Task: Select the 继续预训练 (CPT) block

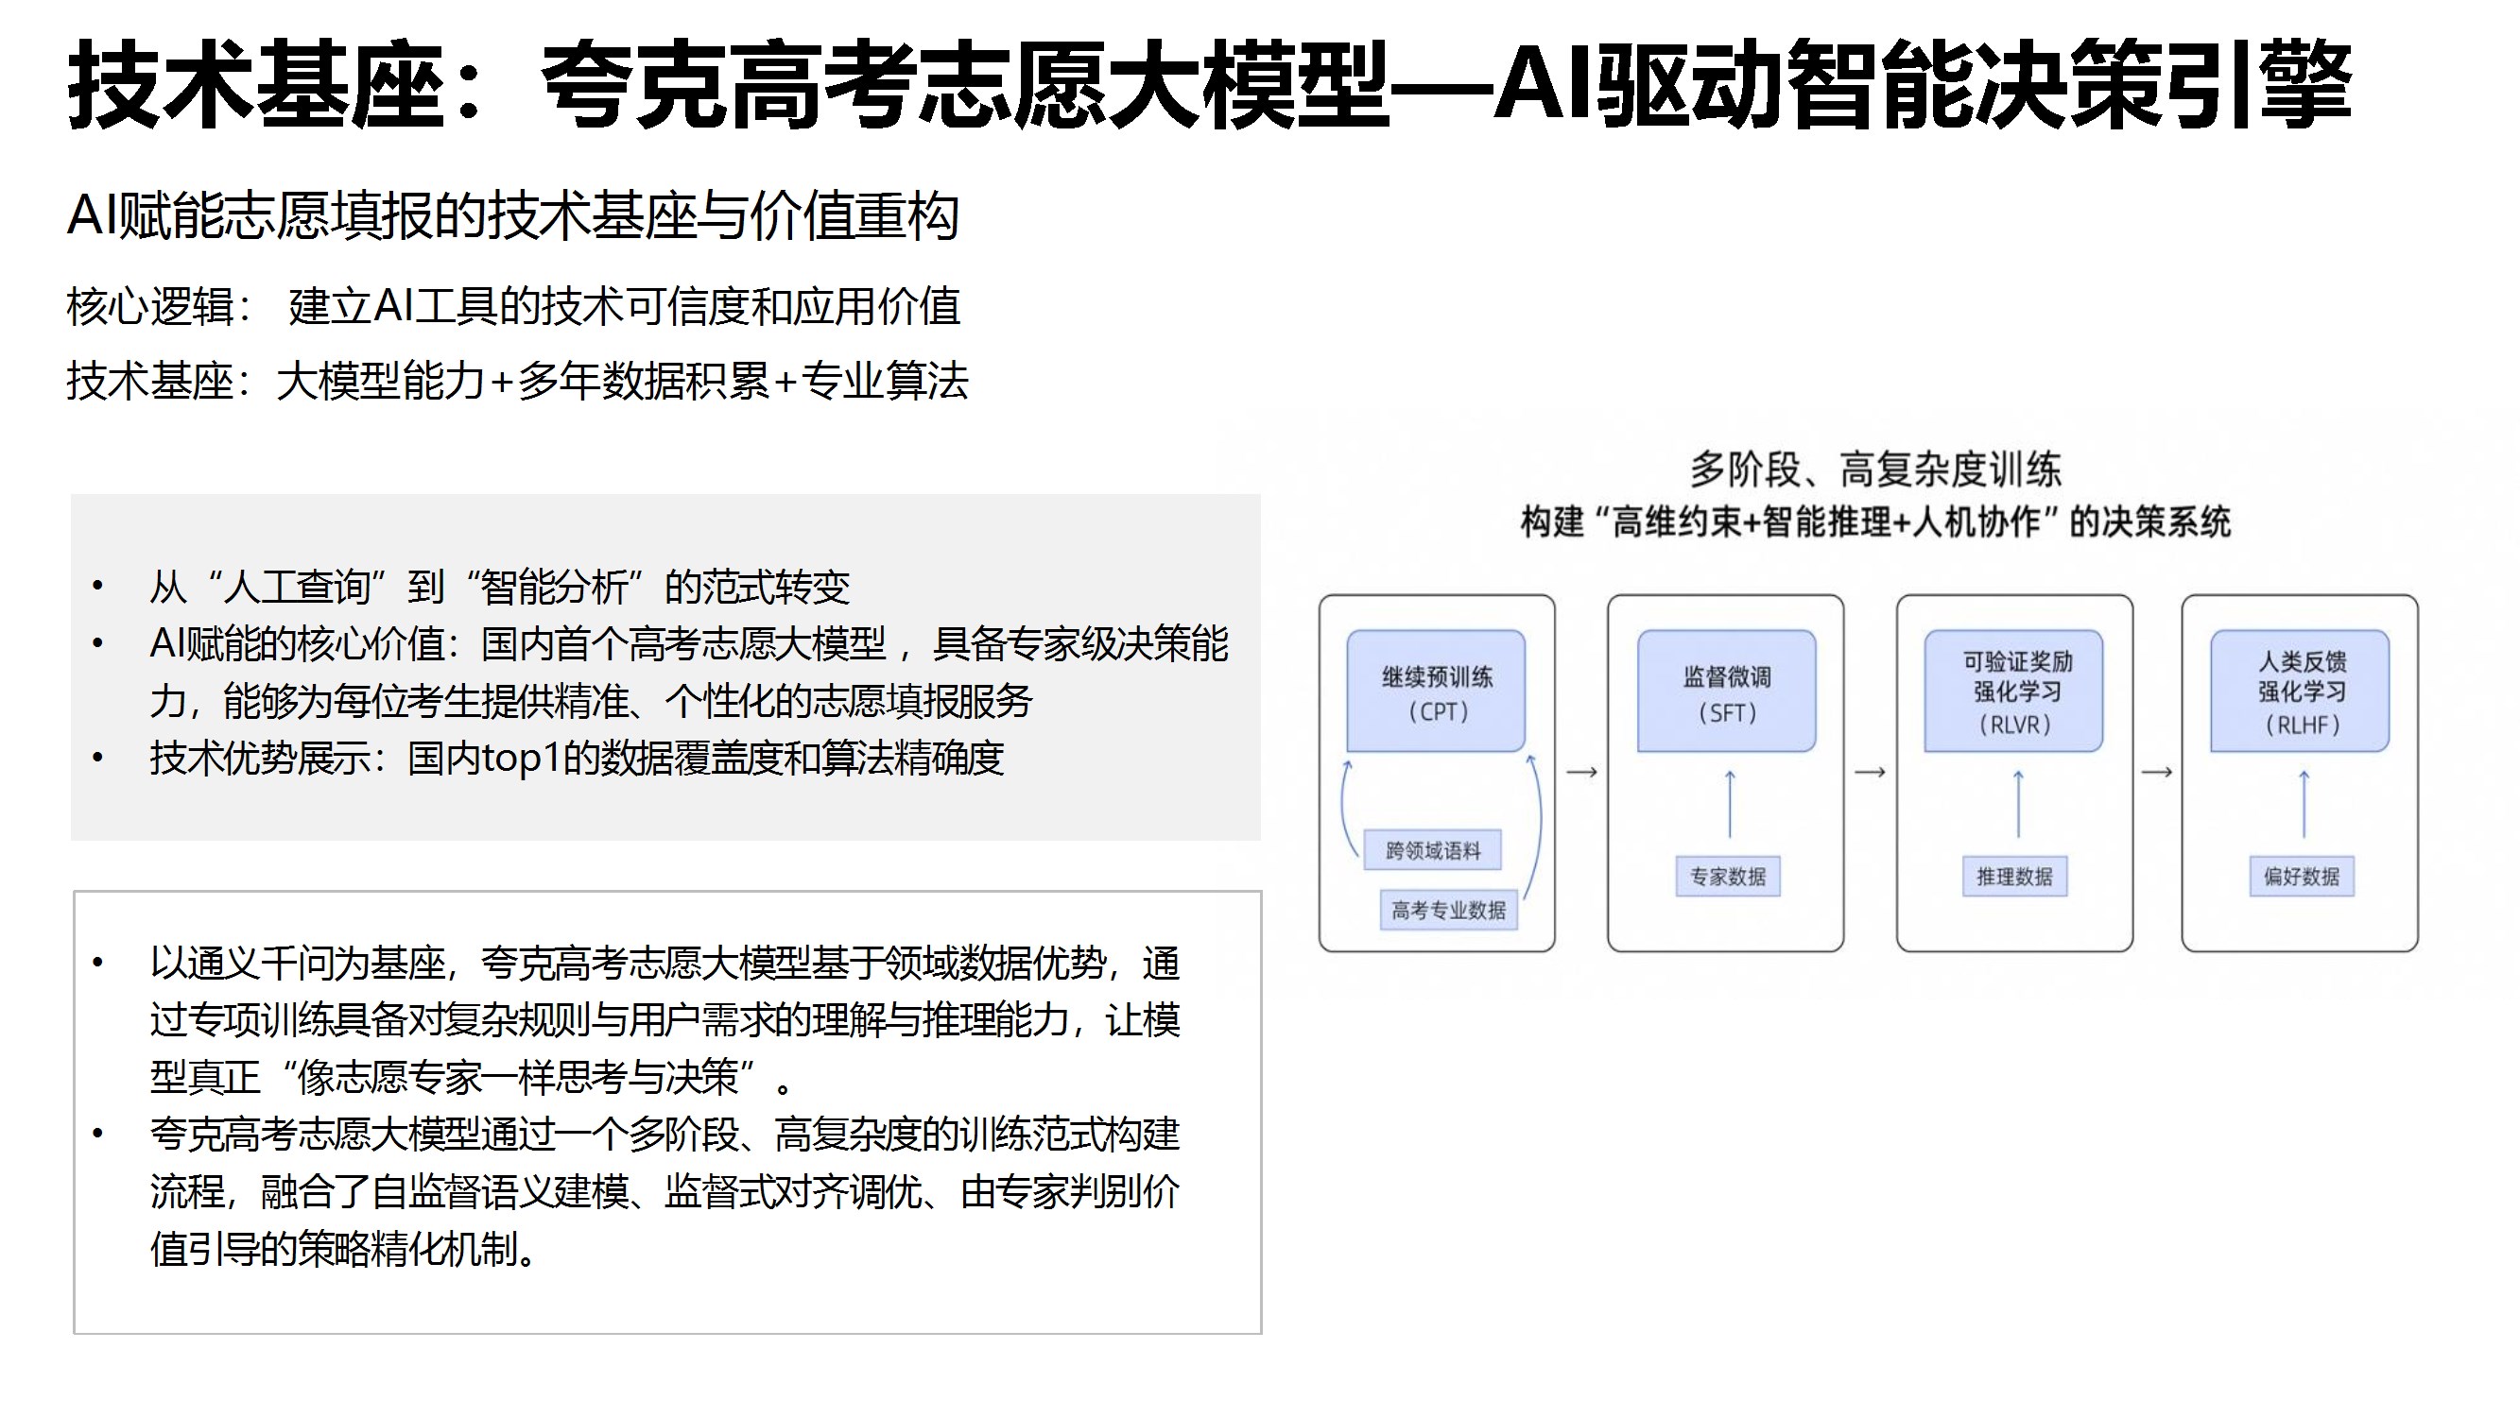Action: coord(1436,692)
